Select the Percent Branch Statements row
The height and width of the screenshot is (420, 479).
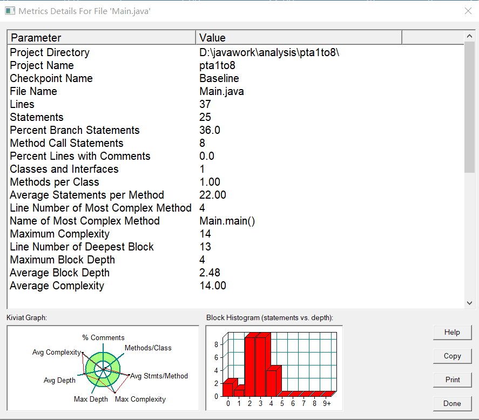[x=235, y=130]
